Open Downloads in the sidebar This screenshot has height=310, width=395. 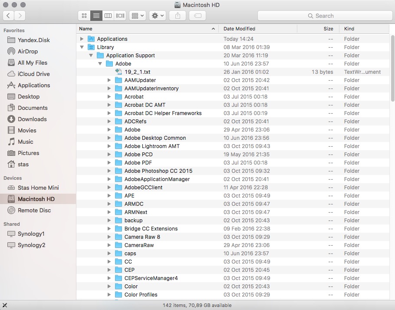point(38,119)
